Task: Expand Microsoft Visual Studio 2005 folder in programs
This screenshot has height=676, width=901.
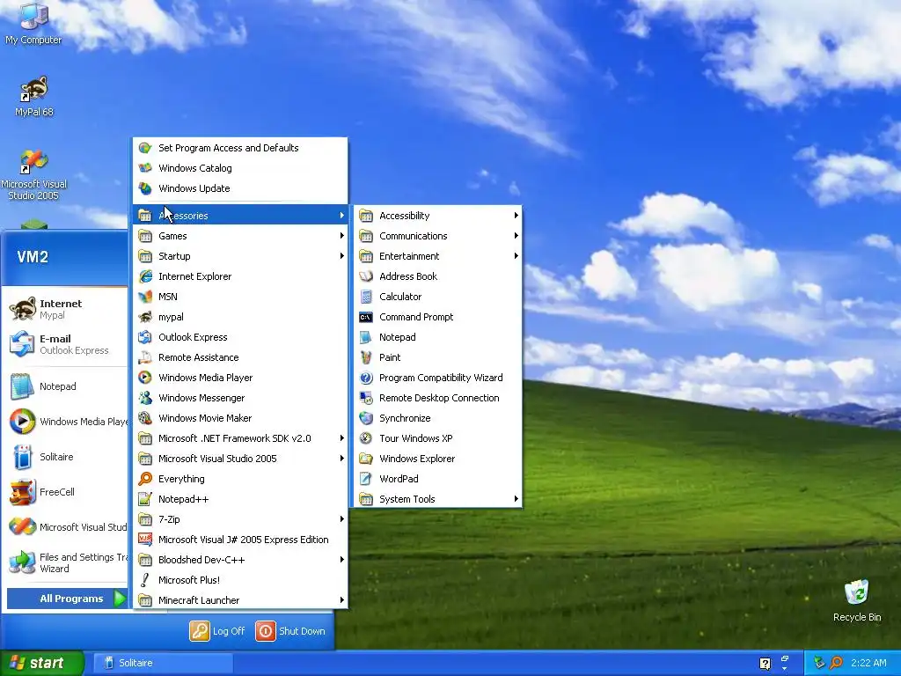Action: 240,459
